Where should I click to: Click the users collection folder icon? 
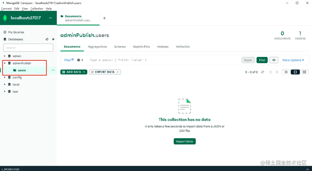point(14,70)
